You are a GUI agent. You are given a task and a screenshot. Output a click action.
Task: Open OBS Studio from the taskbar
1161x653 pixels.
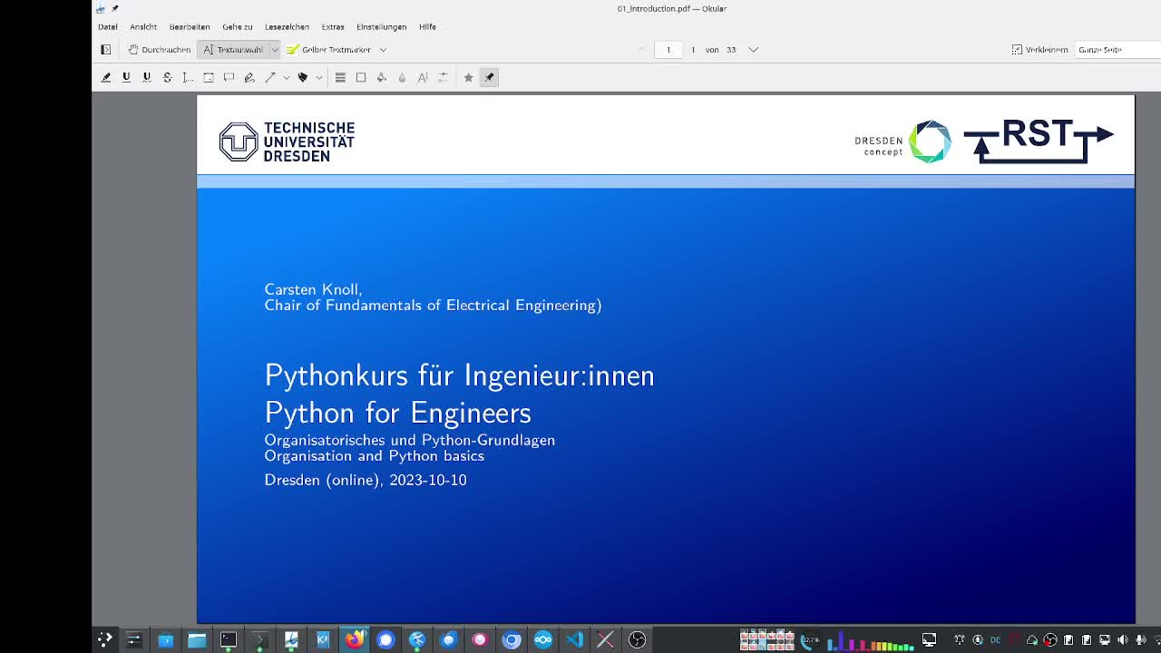click(x=637, y=639)
